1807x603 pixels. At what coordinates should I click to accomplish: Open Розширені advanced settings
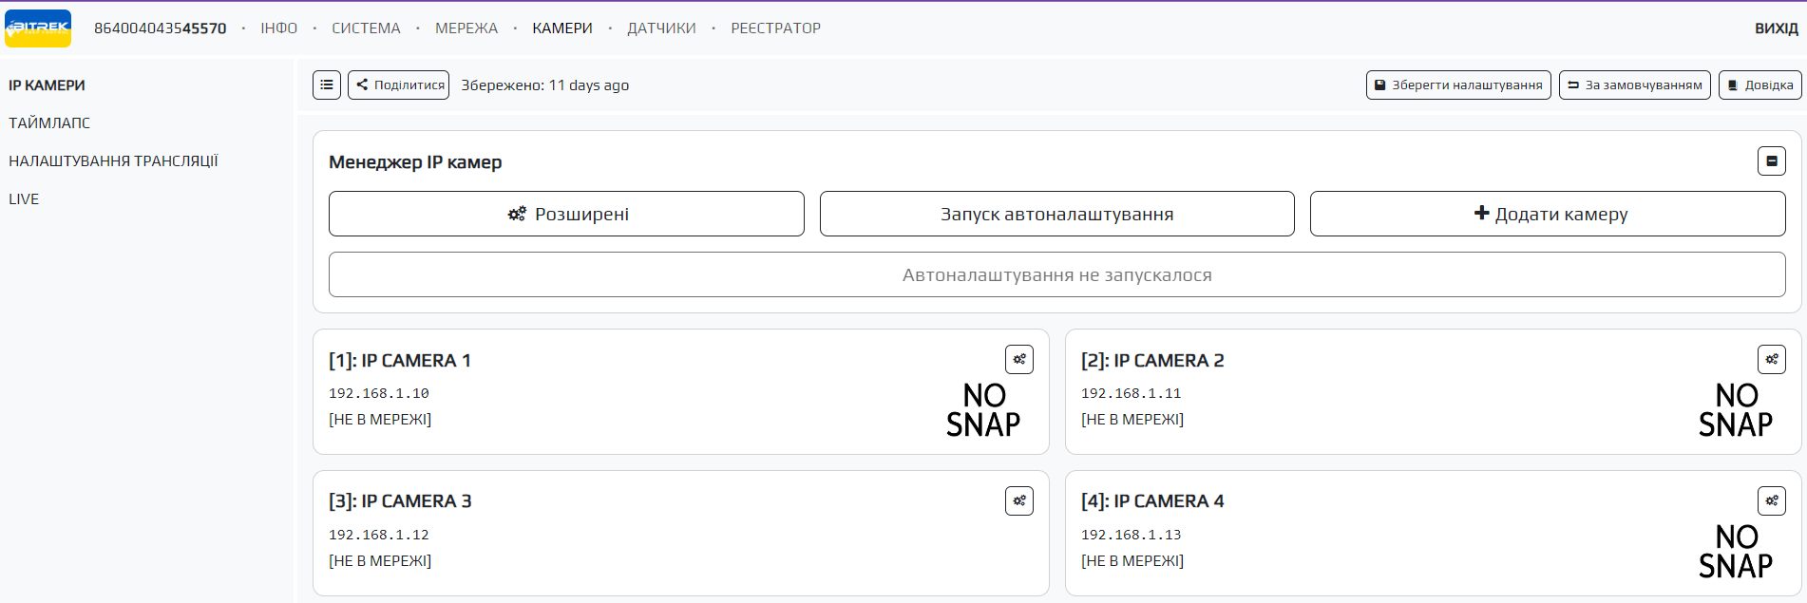(x=566, y=214)
